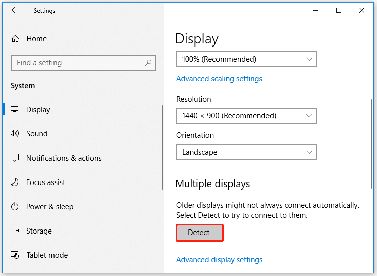Select Sound in the sidebar

(x=37, y=133)
